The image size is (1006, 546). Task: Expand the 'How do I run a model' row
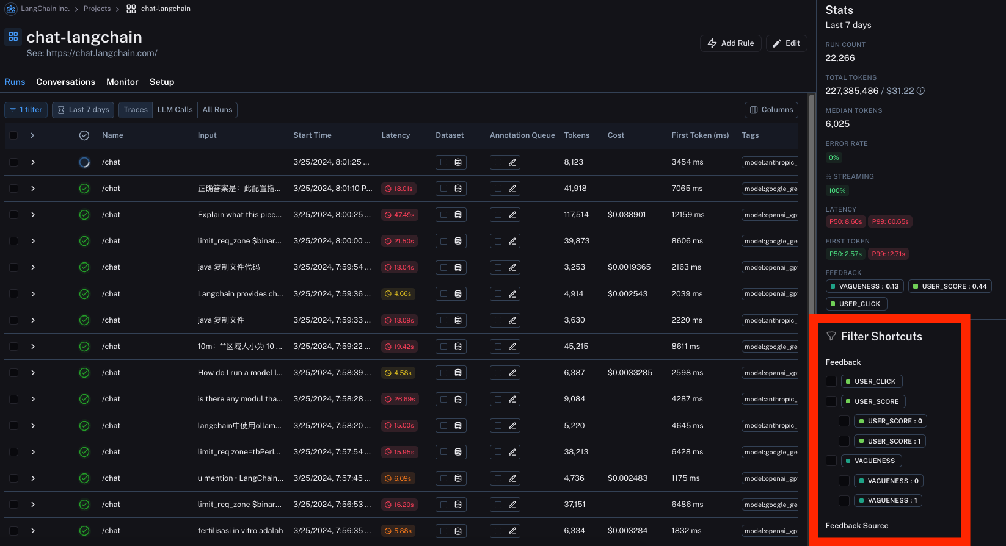[33, 373]
